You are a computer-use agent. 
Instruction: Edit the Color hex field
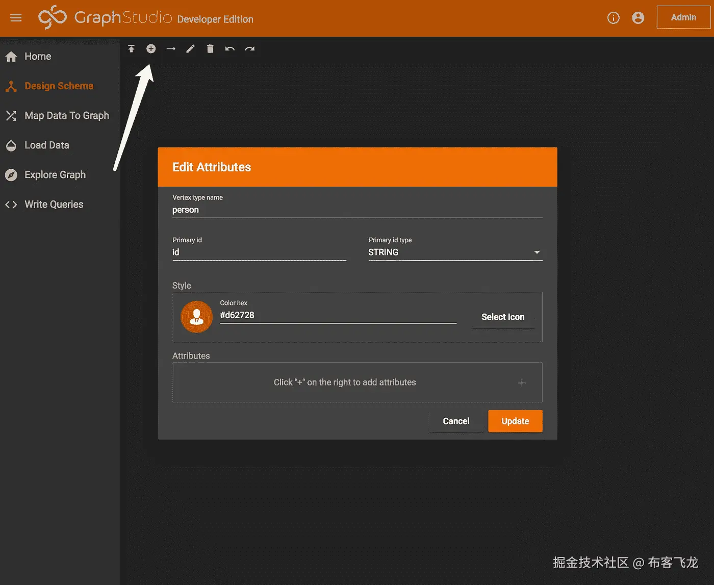pos(338,315)
